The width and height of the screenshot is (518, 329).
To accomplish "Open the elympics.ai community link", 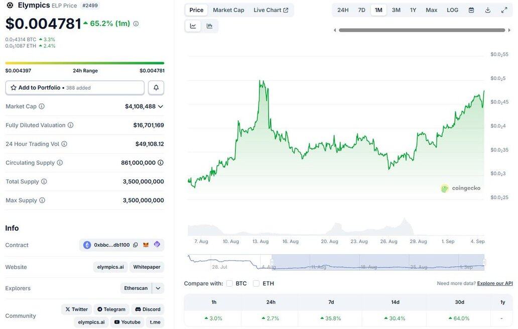I will 91,322.
